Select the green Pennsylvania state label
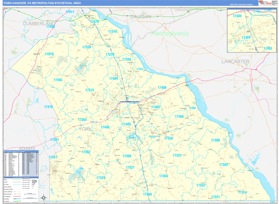The height and width of the screenshot is (204, 279). coord(170,33)
